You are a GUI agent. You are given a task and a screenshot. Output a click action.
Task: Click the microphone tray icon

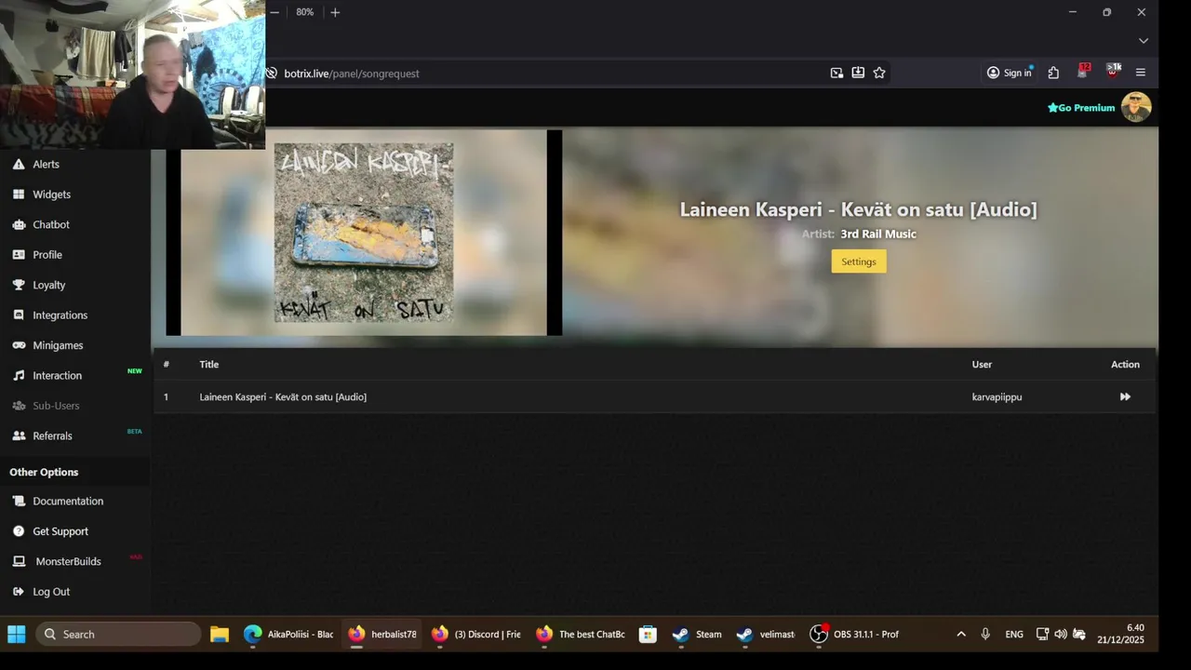985,635
